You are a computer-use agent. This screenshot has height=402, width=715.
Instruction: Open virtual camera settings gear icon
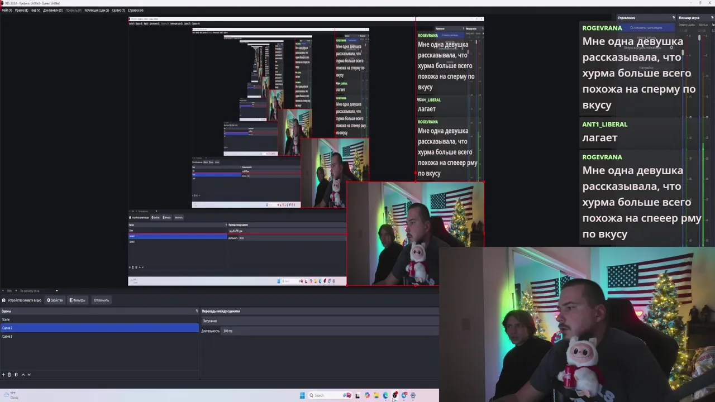pos(671,48)
